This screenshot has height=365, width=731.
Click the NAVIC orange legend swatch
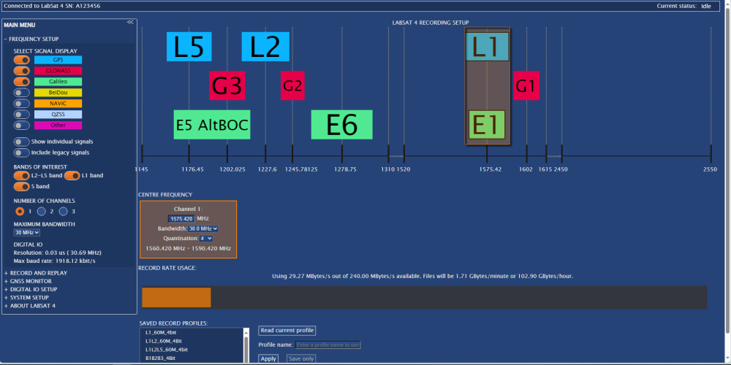click(58, 104)
